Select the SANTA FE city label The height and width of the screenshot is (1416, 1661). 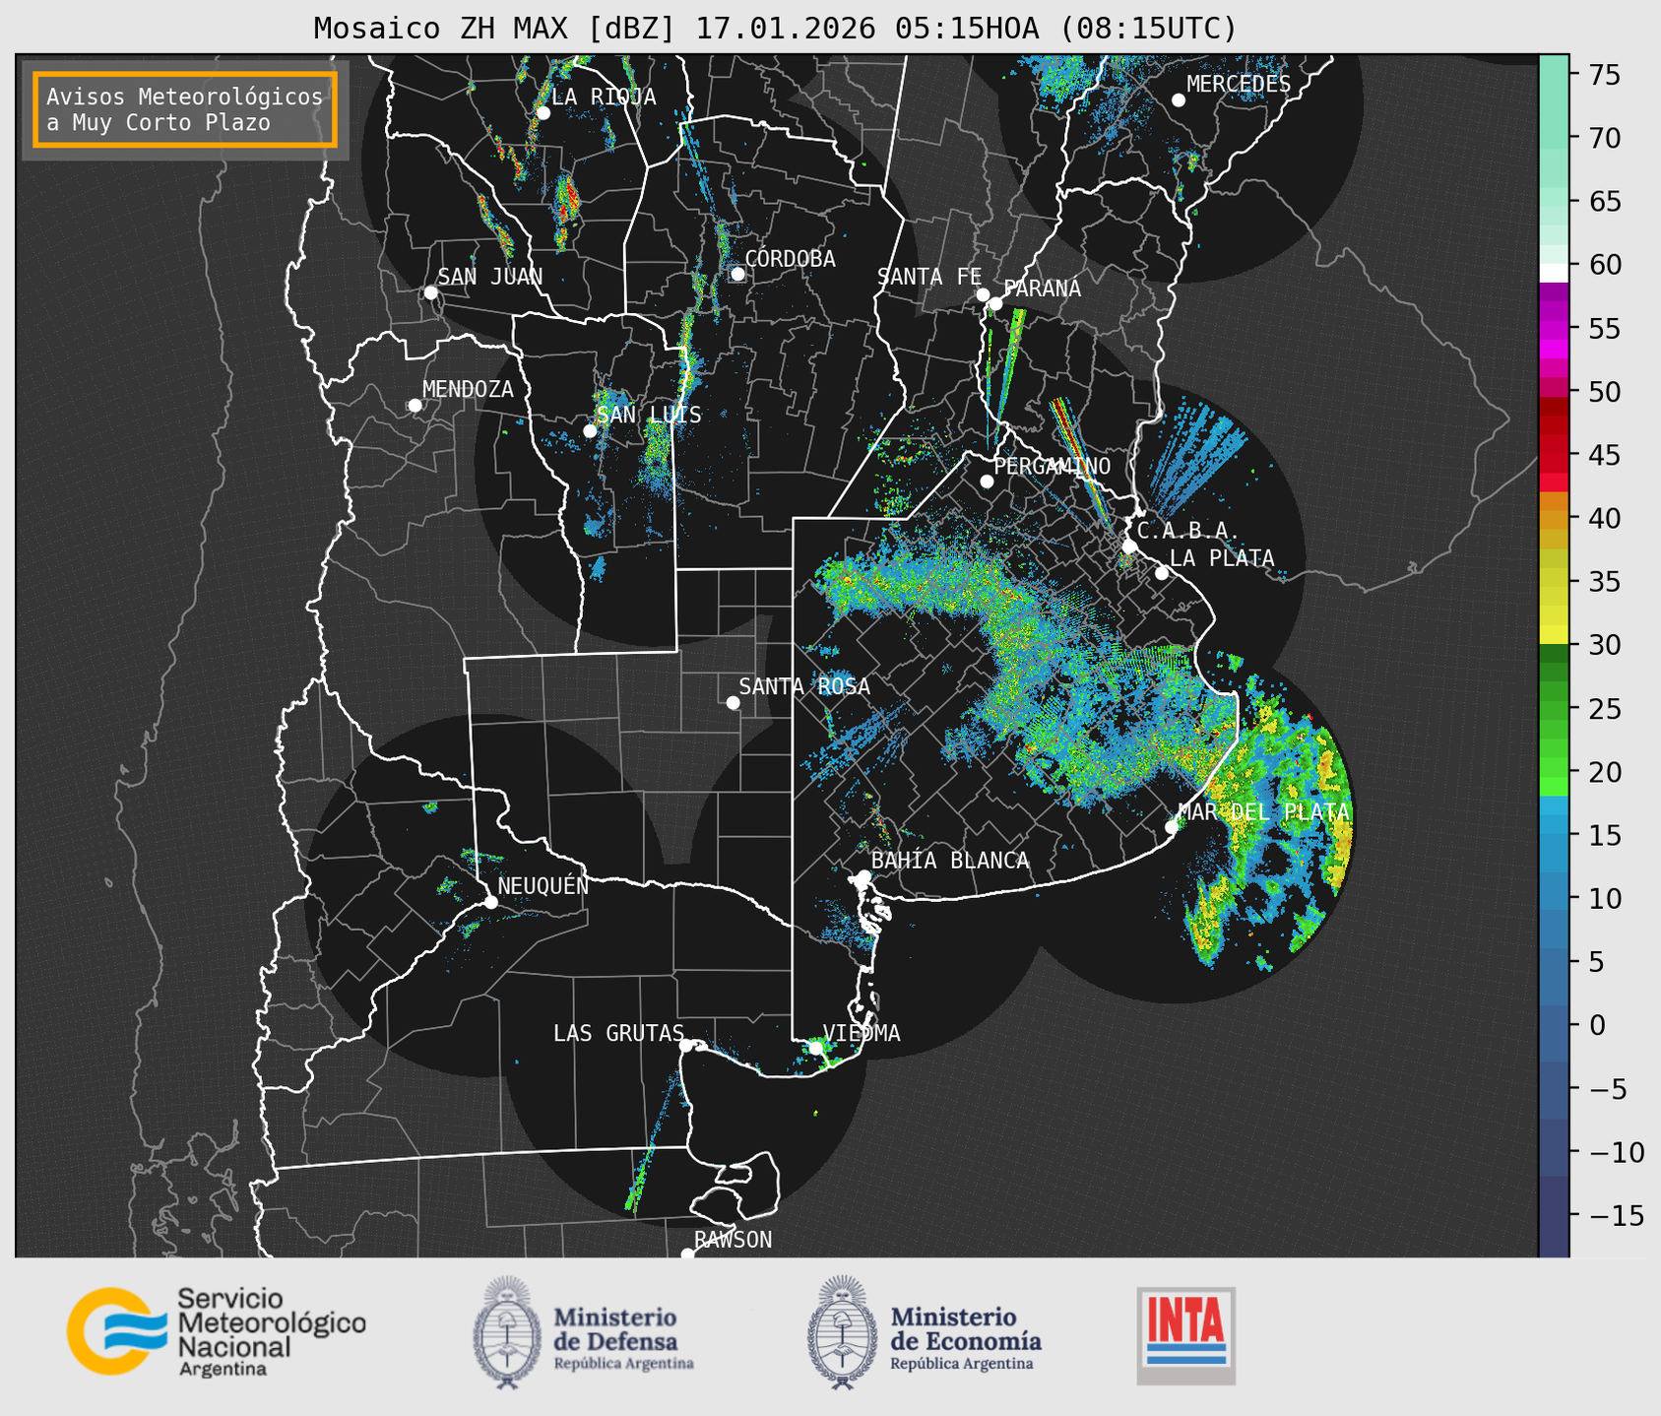click(929, 278)
